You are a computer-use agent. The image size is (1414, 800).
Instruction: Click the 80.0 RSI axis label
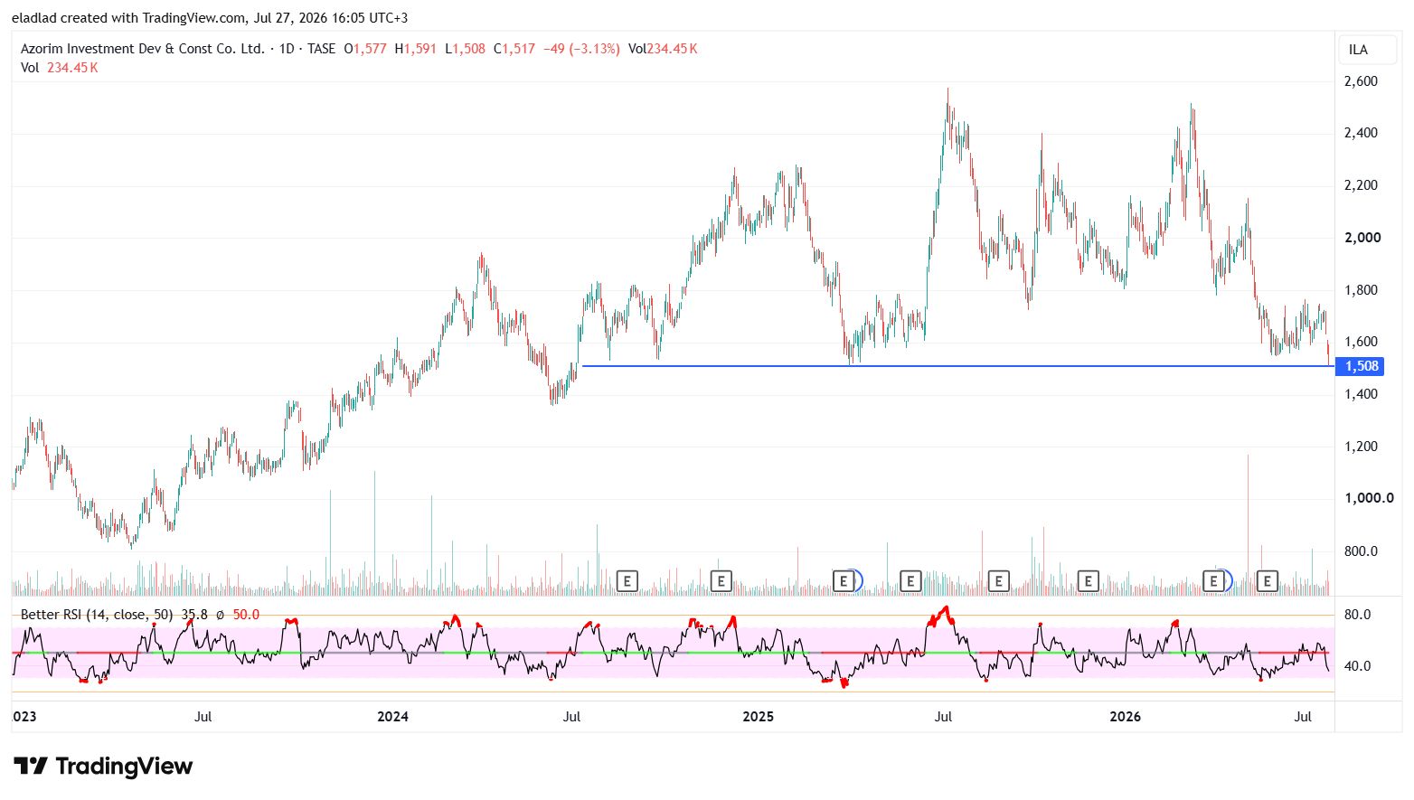tap(1357, 615)
